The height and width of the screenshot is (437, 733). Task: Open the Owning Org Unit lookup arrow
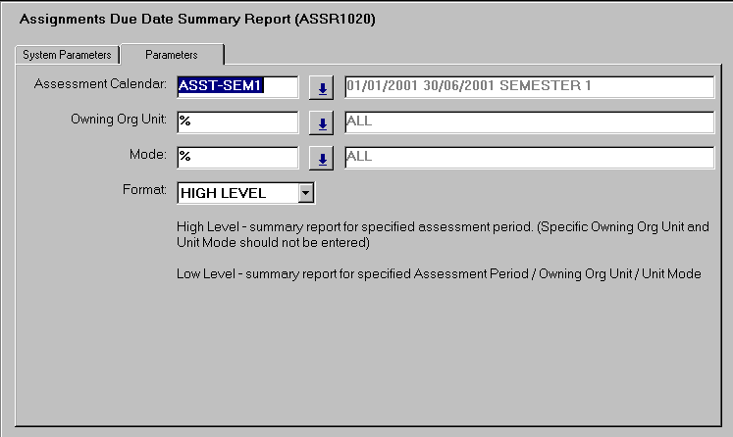(x=321, y=123)
